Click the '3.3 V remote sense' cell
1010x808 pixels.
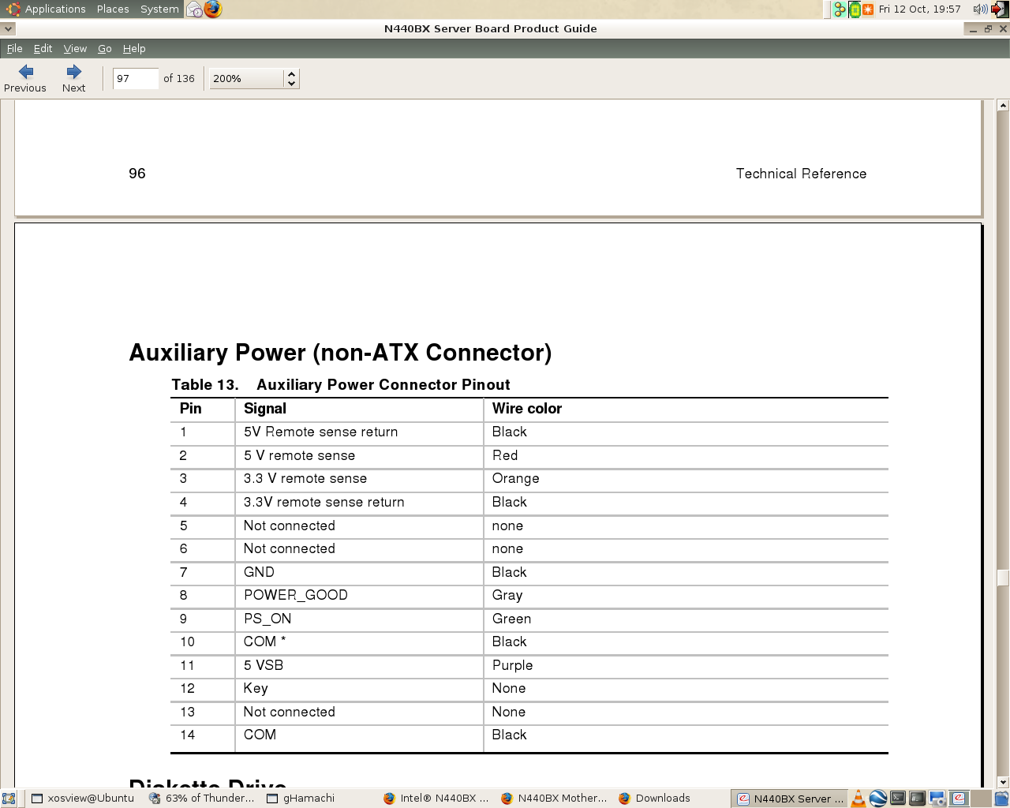pyautogui.click(x=305, y=479)
